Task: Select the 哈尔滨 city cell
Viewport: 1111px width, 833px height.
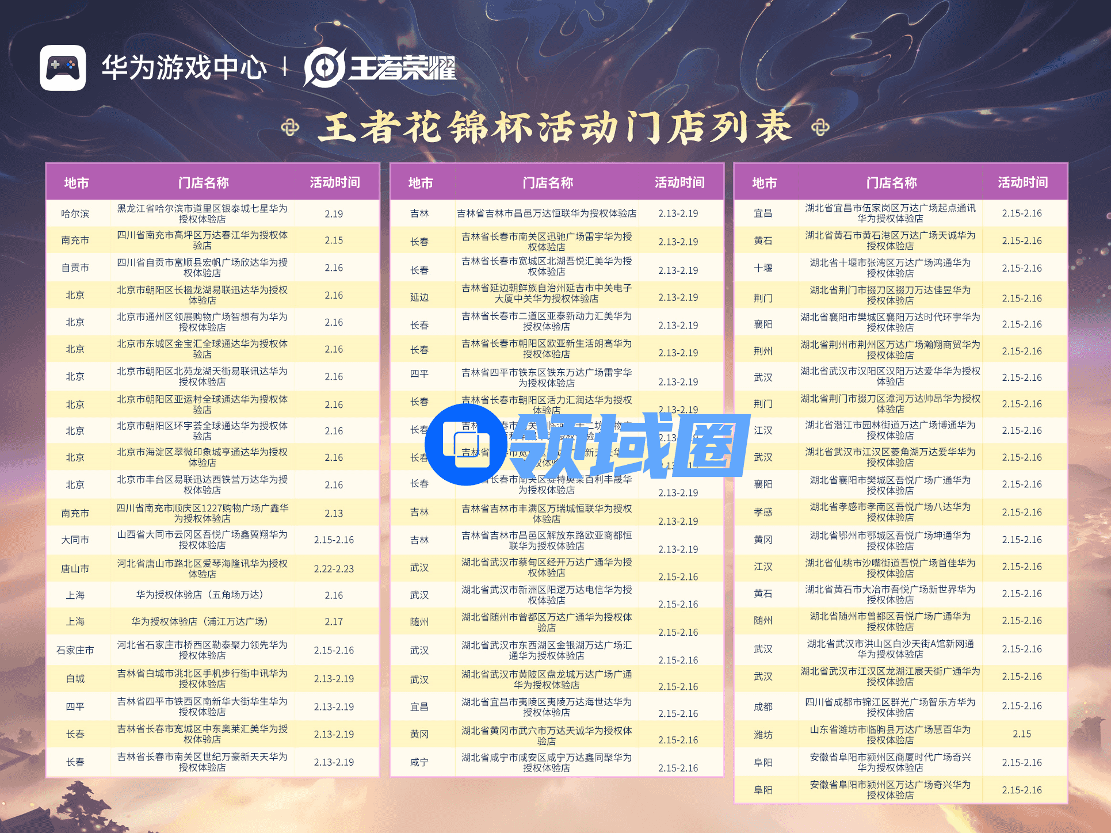Action: [75, 213]
